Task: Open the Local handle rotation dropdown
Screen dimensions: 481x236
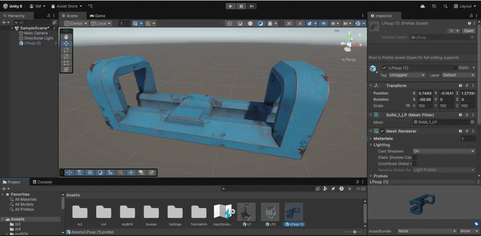Action: tap(101, 24)
